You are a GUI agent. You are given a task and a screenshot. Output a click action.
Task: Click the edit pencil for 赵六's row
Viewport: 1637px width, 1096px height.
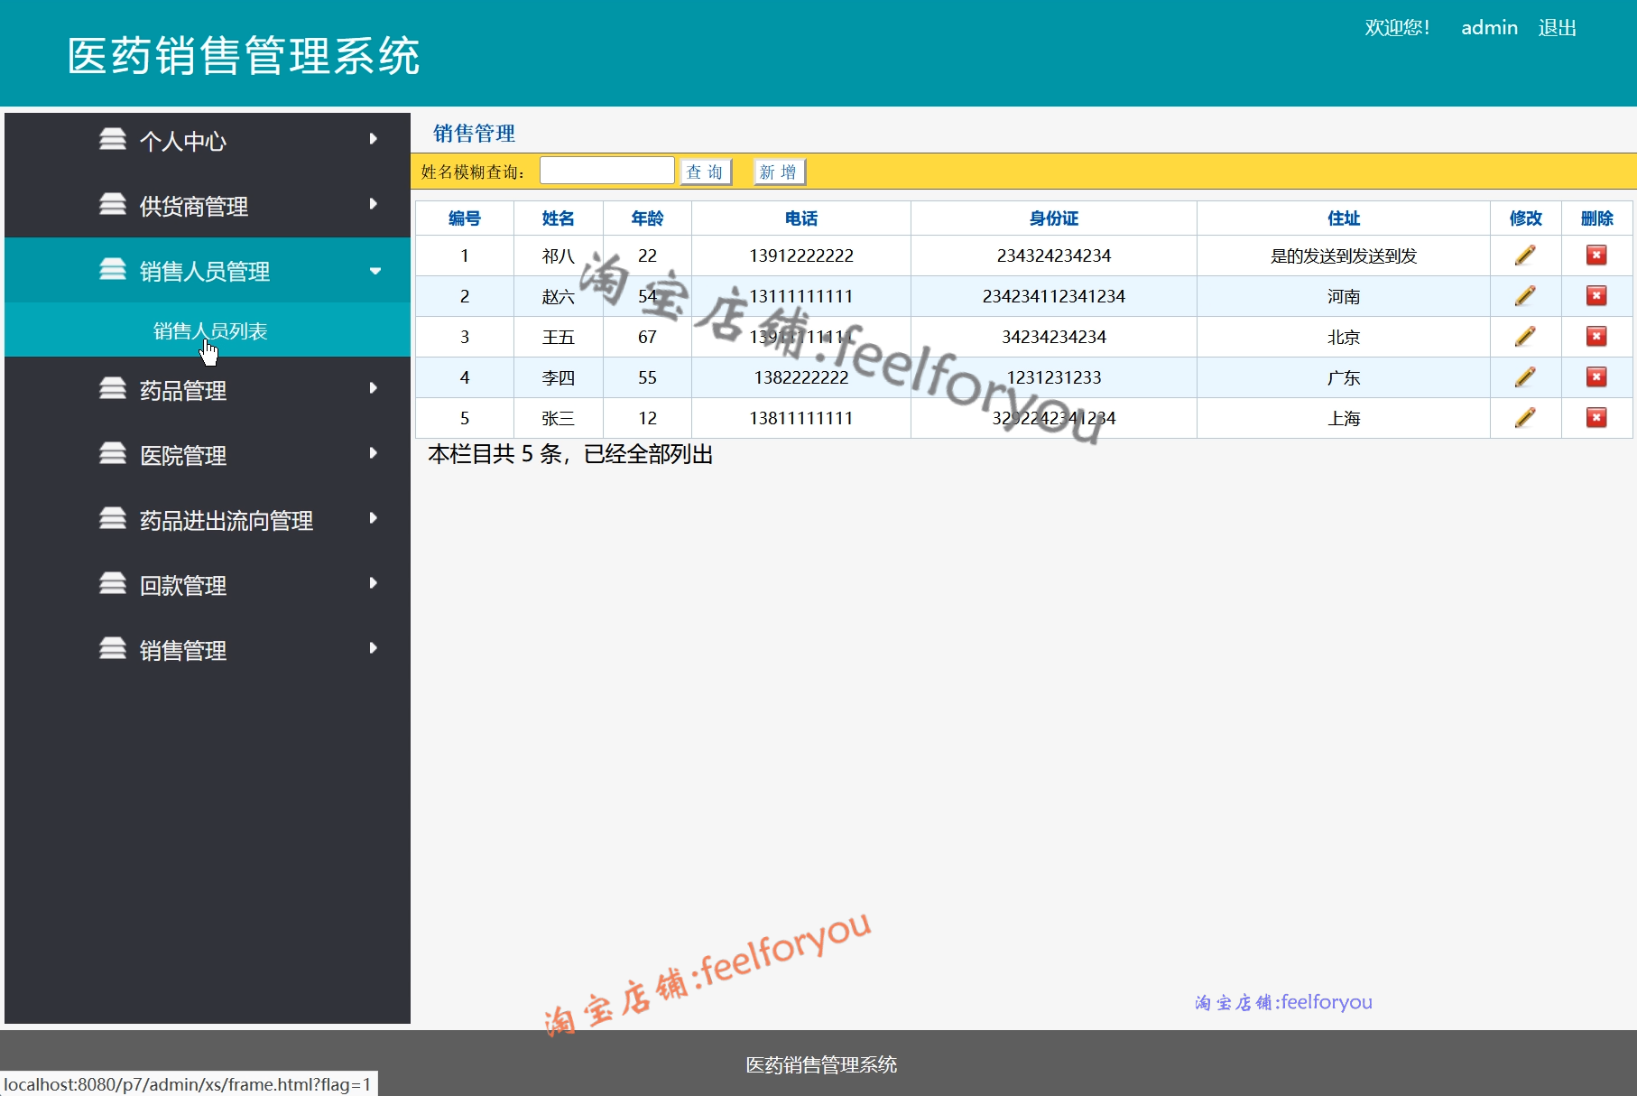pos(1525,296)
